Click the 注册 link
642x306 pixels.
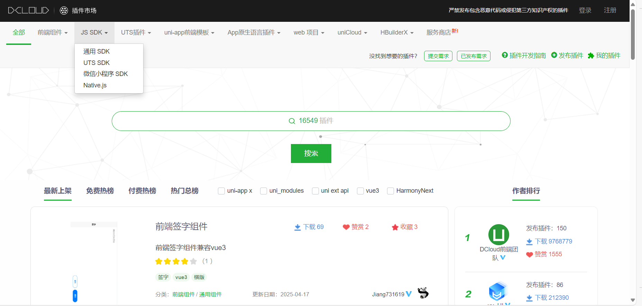[x=610, y=10]
